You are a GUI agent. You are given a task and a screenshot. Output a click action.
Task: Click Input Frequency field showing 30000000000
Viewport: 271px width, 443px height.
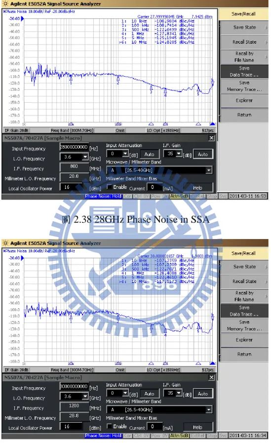pos(74,387)
